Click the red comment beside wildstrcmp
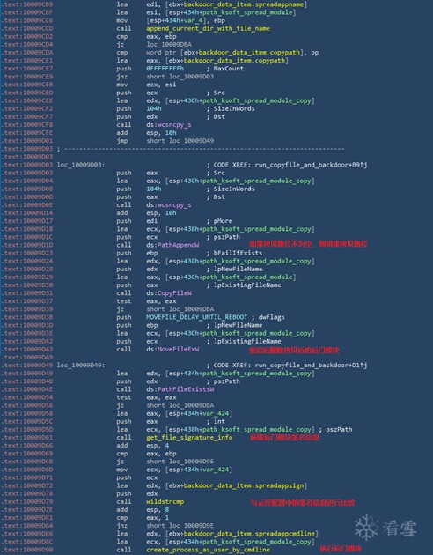433x555 pixels. coord(303,502)
